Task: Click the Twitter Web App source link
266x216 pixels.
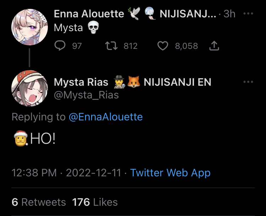Action: pos(170,173)
